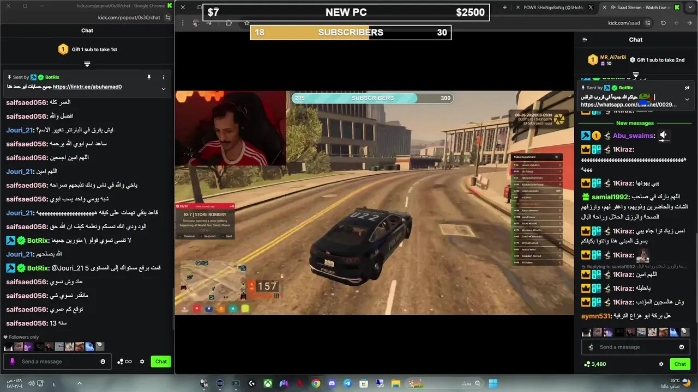Click MR_Al7arBi leaderboard entry
Image resolution: width=698 pixels, height=392 pixels.
tap(606, 60)
